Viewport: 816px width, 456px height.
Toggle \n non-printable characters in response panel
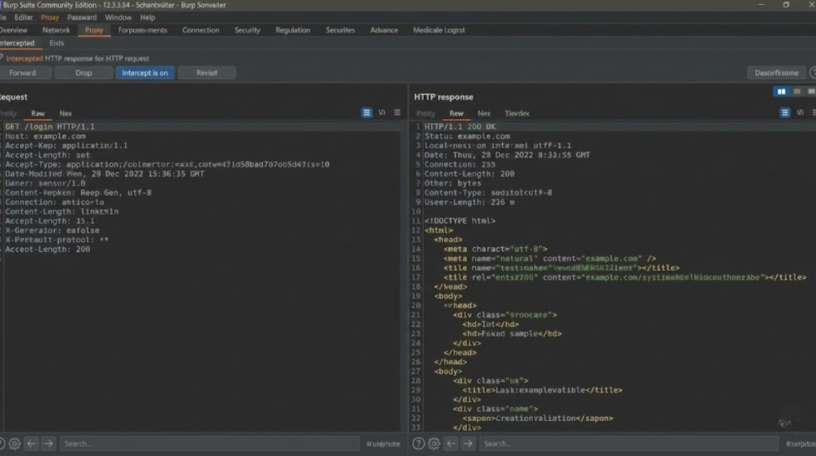coord(801,113)
